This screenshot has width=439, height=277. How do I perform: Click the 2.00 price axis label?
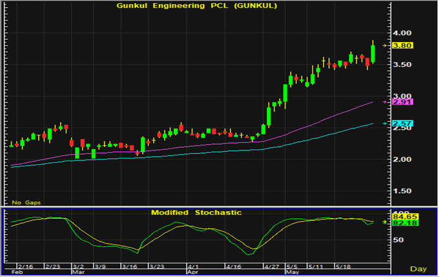402,160
